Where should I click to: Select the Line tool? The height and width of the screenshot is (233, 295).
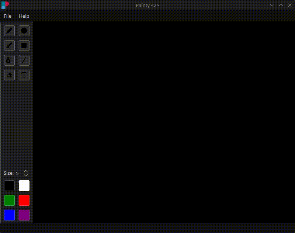coord(24,60)
